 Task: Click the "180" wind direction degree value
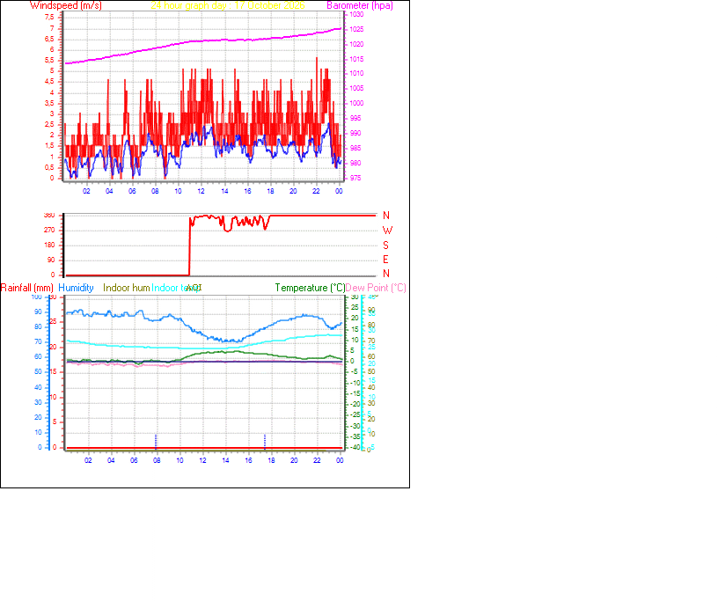pos(49,245)
